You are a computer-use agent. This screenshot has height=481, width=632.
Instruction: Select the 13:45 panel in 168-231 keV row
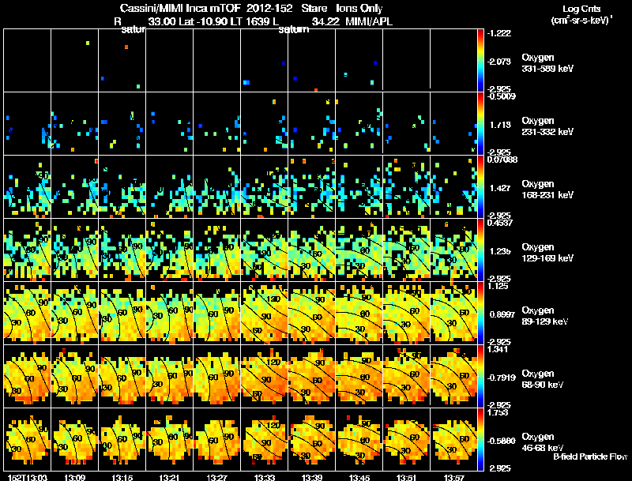point(359,186)
